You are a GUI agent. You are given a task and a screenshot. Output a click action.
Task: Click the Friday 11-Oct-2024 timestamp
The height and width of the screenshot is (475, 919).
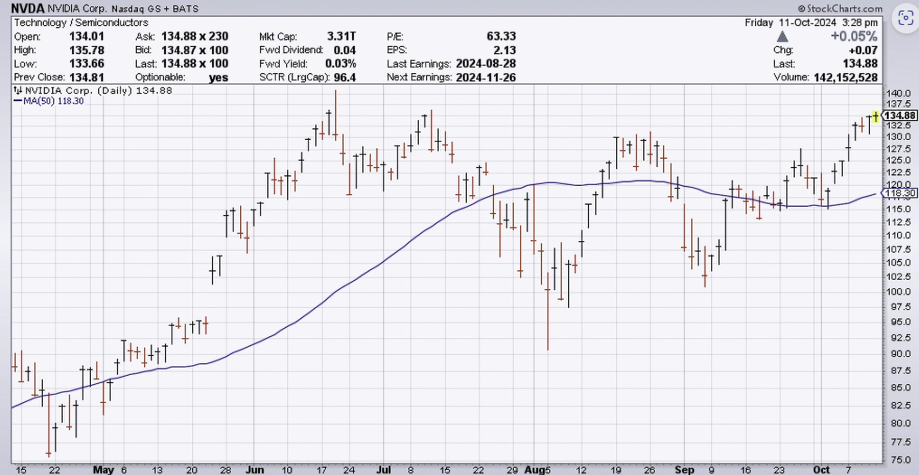pos(811,22)
